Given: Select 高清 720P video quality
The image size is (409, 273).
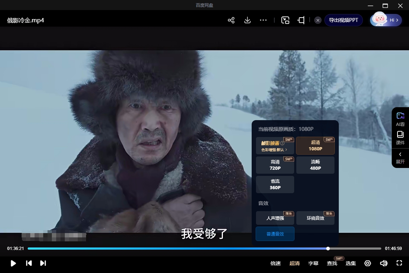Looking at the screenshot, I should pos(275,165).
